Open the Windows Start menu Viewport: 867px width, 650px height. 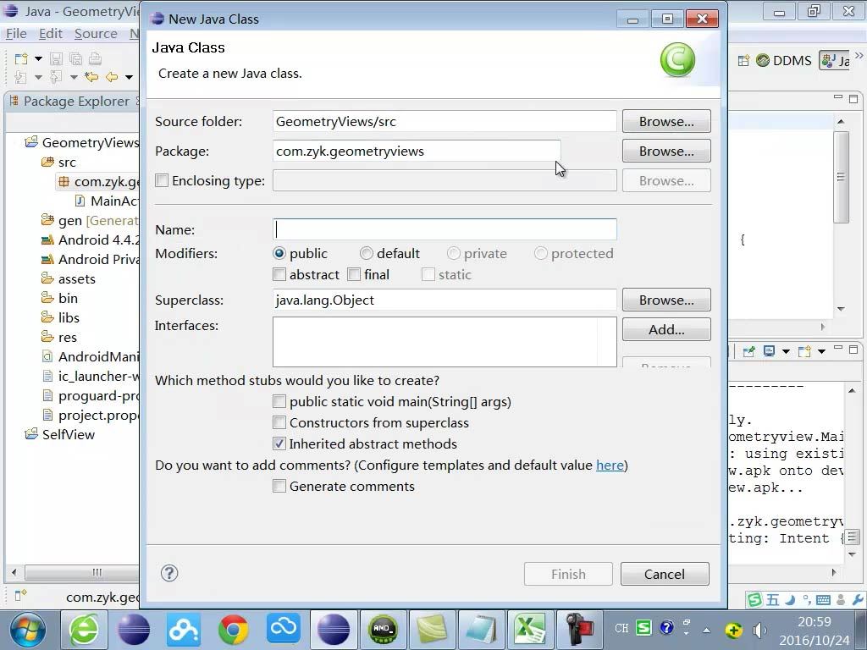[26, 630]
